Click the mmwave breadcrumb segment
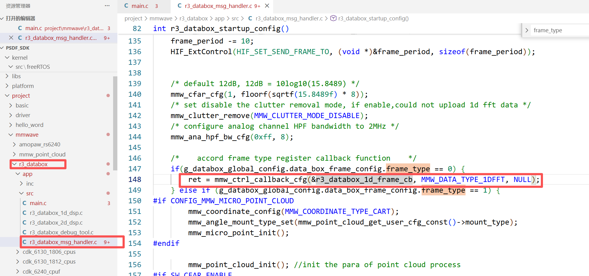 [161, 19]
